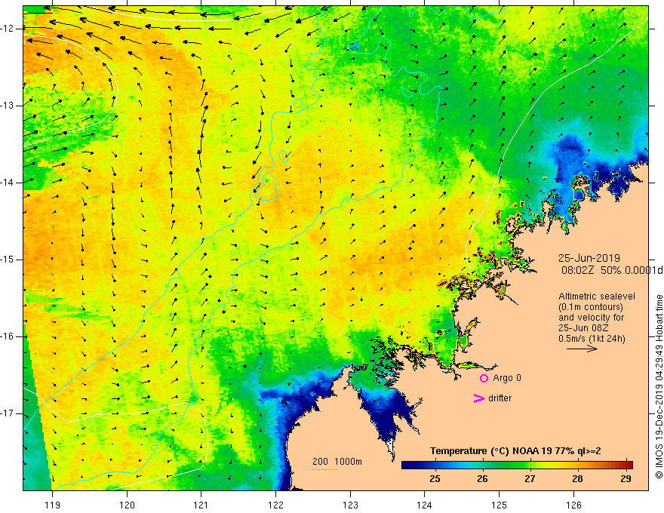Click the 122 longitude axis label
Viewport: 664px width, 513px height.
275,505
